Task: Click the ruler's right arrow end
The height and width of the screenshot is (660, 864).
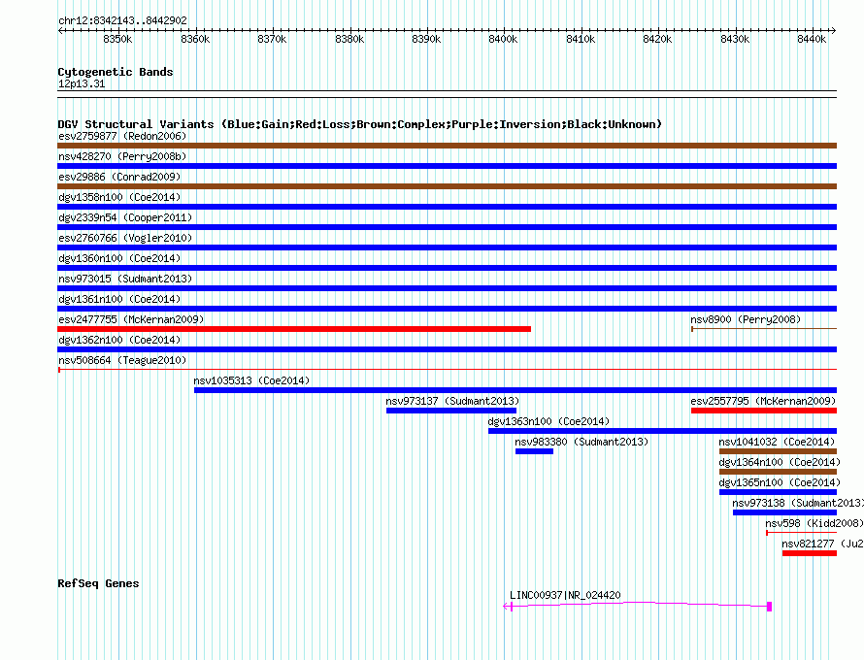Action: pos(834,30)
